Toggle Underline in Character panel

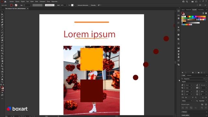(x=203, y=97)
